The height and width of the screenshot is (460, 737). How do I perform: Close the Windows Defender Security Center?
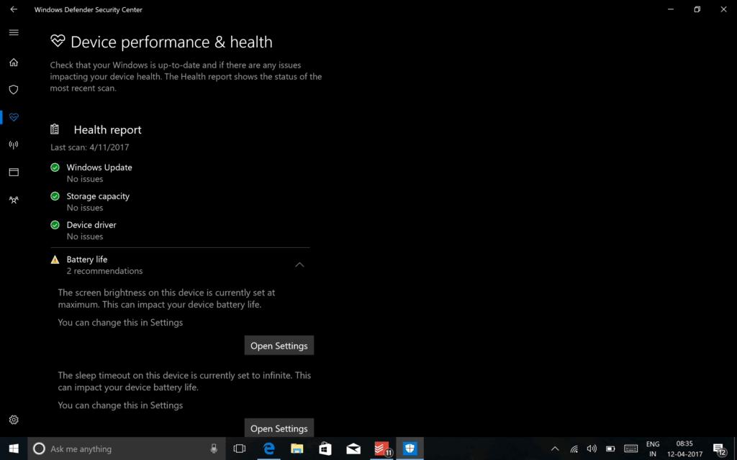click(724, 9)
